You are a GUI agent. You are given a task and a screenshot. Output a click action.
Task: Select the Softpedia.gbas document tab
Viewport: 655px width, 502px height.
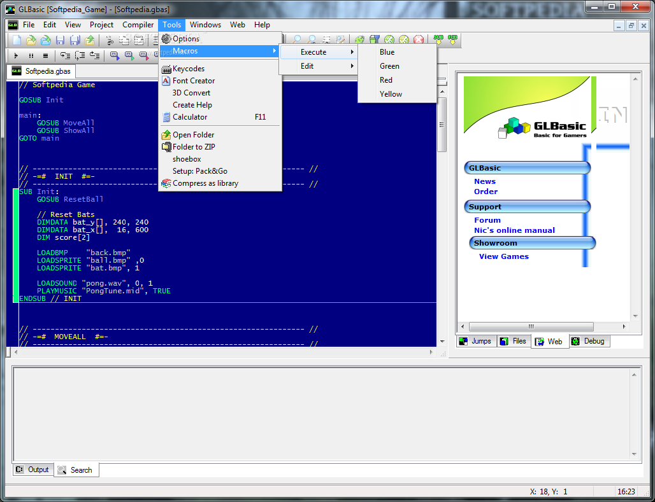[x=42, y=71]
